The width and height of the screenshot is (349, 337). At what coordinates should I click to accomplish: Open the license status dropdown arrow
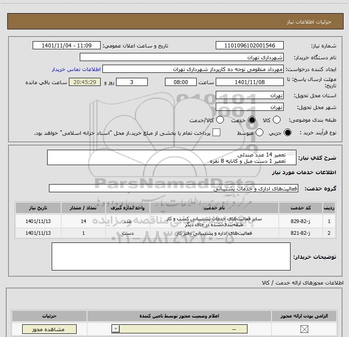pyautogui.click(x=116, y=329)
